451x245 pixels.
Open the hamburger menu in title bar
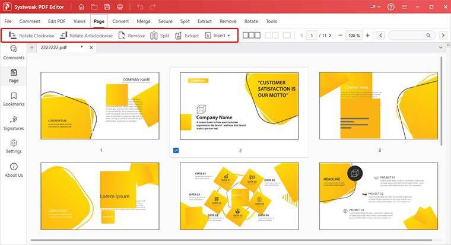[x=404, y=7]
